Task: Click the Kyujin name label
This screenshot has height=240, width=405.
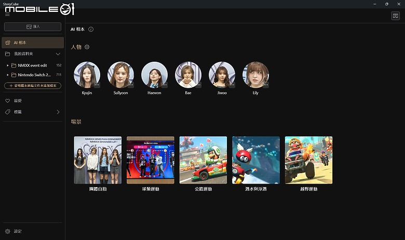Action: pyautogui.click(x=87, y=93)
